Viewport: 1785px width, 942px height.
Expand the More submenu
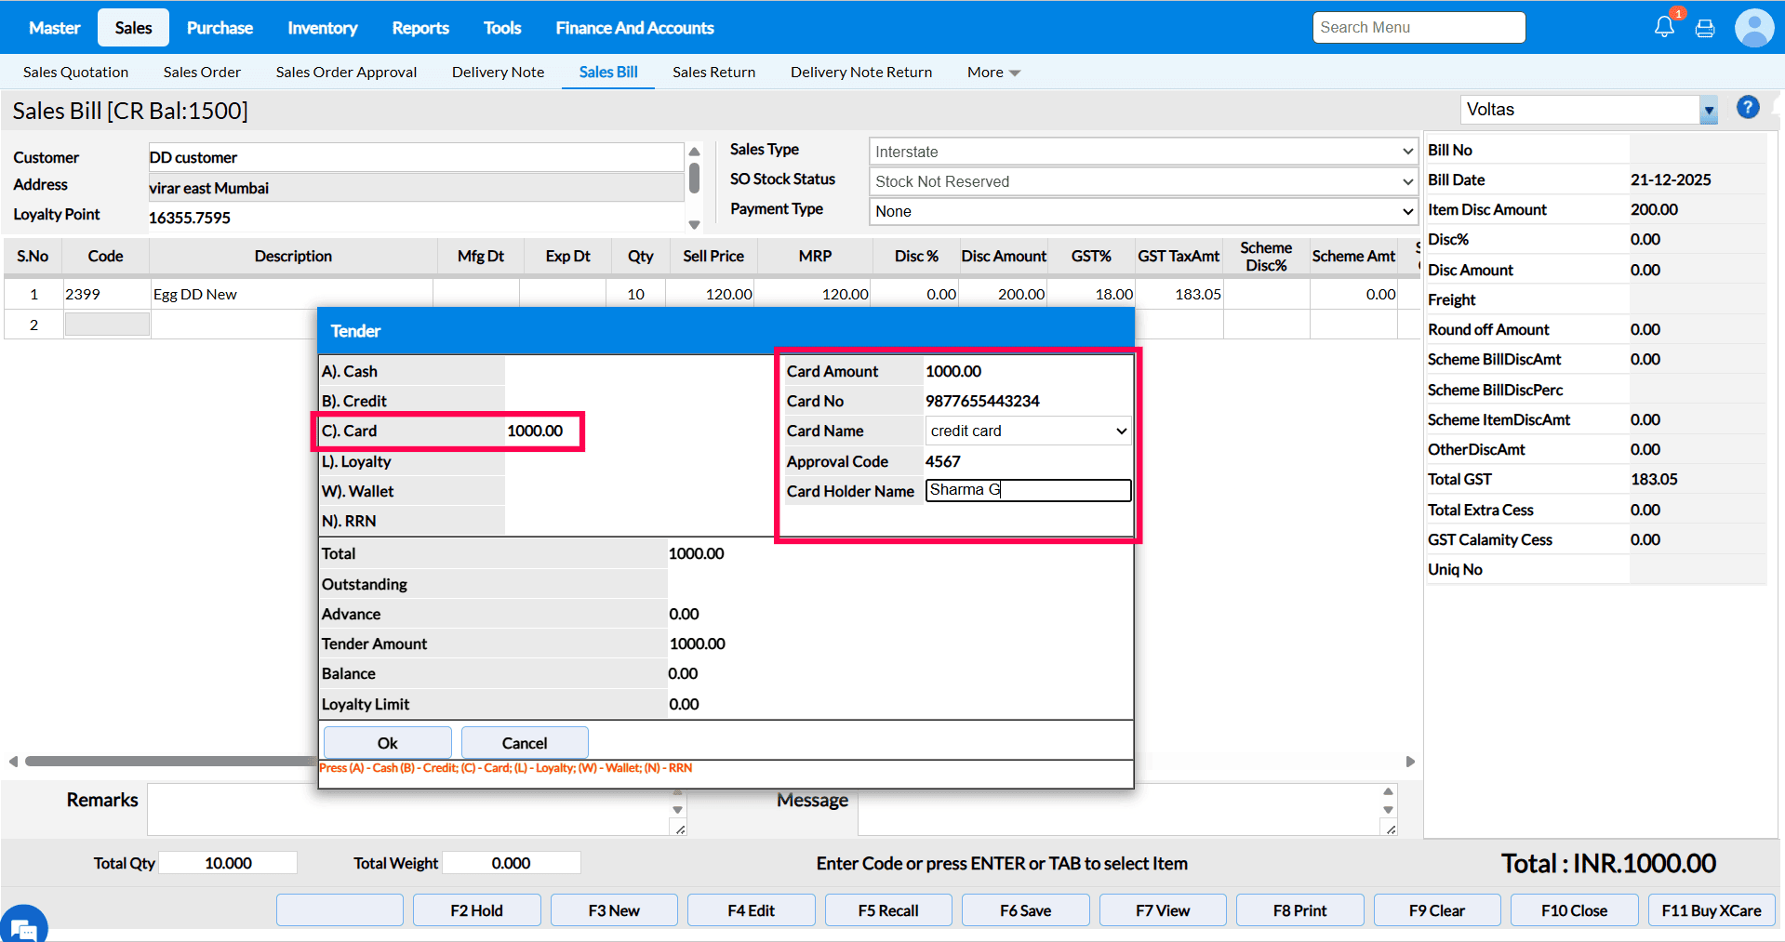point(992,73)
